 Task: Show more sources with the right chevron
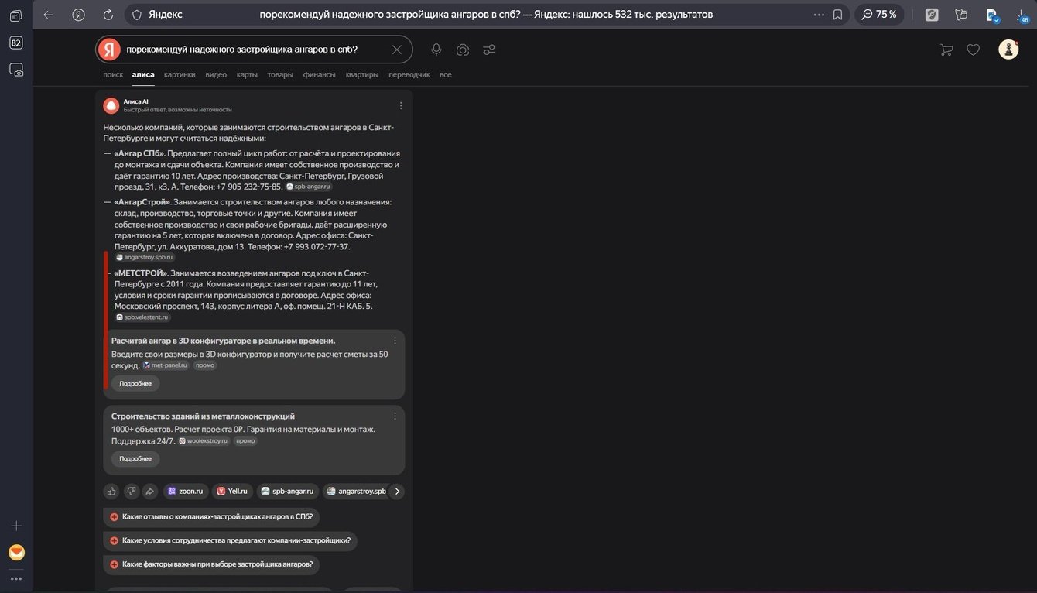tap(397, 491)
